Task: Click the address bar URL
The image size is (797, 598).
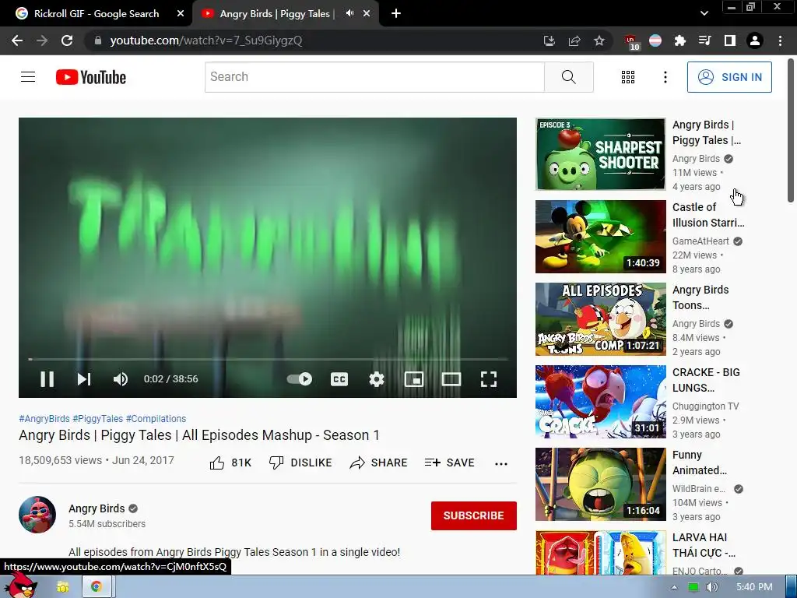Action: (x=205, y=40)
